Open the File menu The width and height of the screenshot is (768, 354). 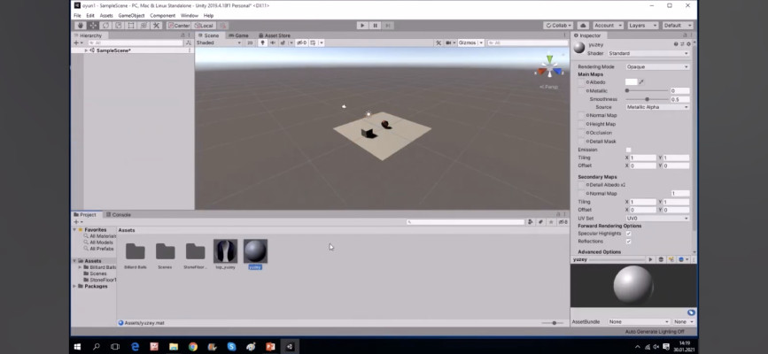coord(77,16)
